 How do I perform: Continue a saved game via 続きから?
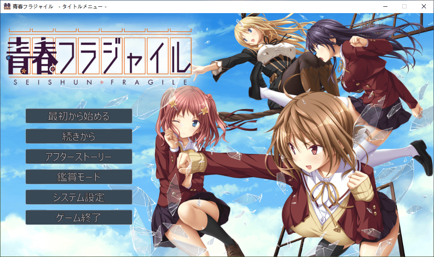(79, 136)
